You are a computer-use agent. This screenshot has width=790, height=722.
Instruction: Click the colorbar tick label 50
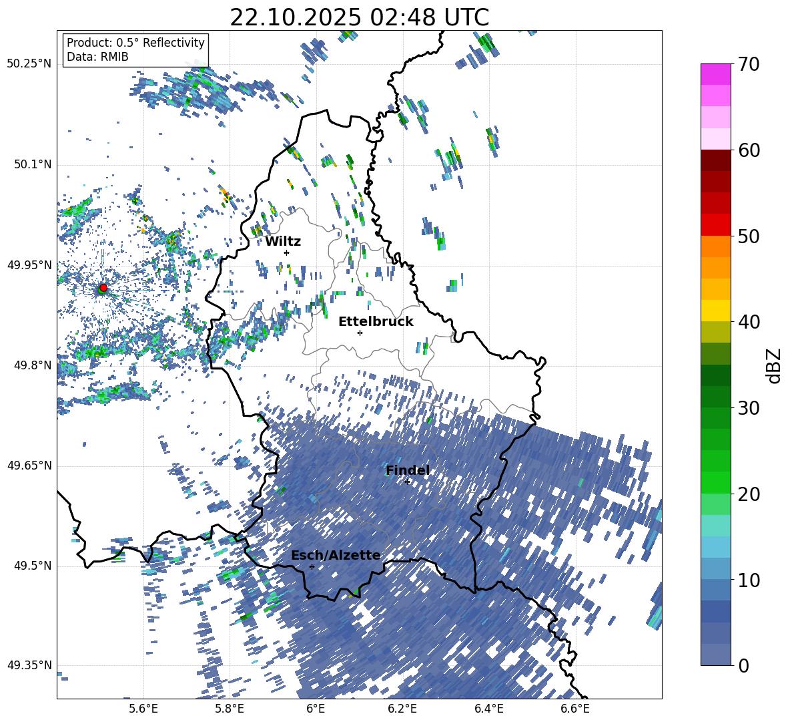pyautogui.click(x=749, y=236)
